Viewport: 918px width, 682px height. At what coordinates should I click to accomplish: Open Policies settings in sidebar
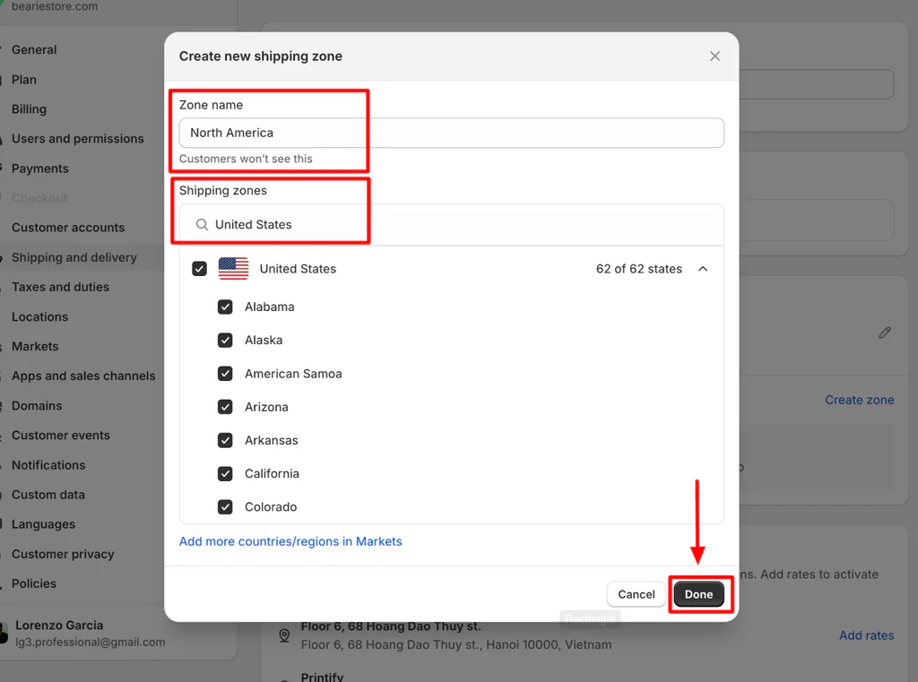point(34,583)
